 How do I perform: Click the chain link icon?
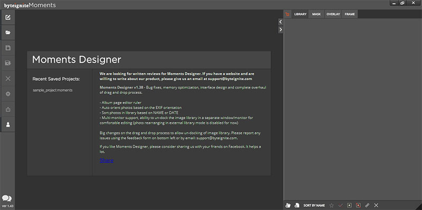(x=367, y=205)
